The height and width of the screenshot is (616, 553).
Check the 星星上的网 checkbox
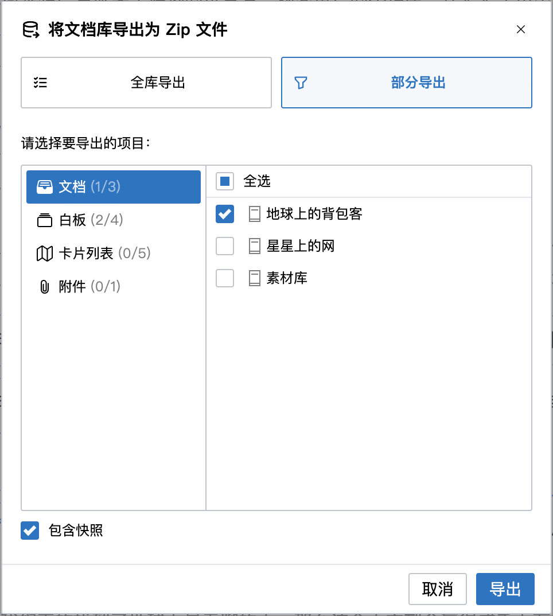pyautogui.click(x=225, y=246)
